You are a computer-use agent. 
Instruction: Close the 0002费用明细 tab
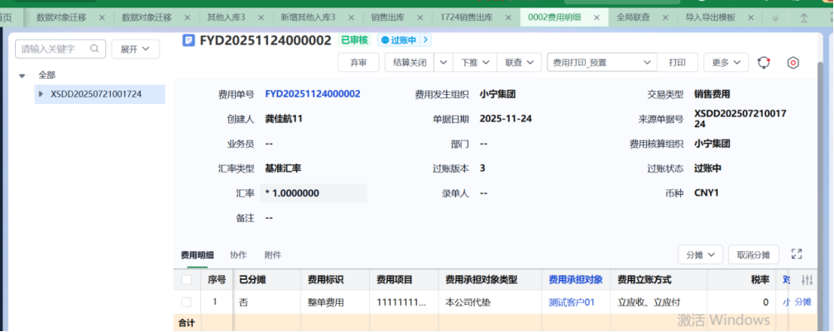[x=598, y=17]
